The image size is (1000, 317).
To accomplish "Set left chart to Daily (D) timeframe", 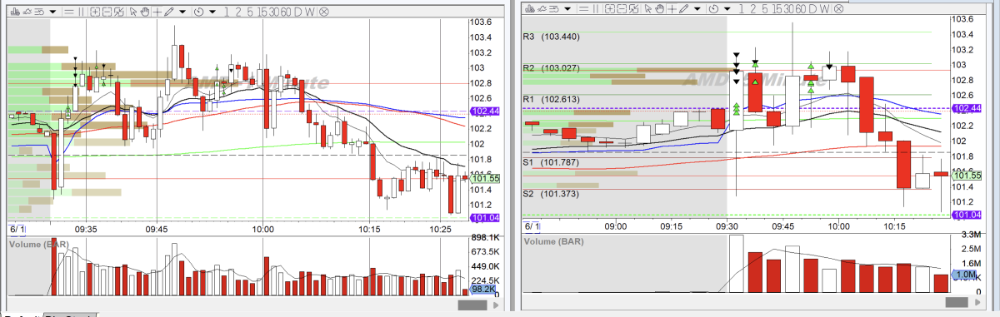I will (x=297, y=12).
